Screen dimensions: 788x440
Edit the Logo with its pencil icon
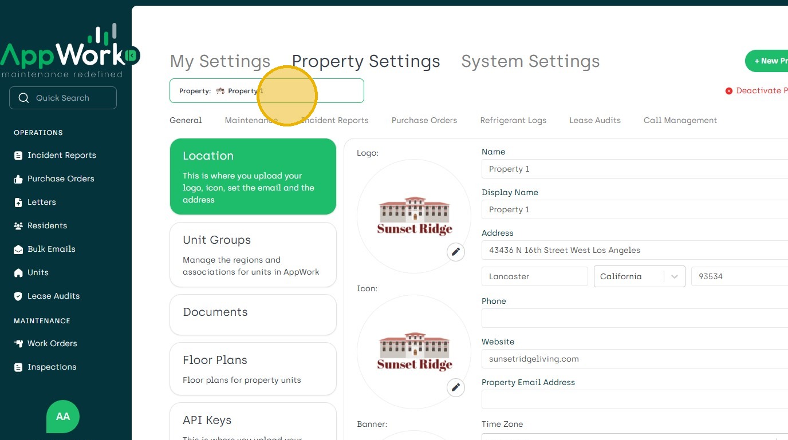456,252
